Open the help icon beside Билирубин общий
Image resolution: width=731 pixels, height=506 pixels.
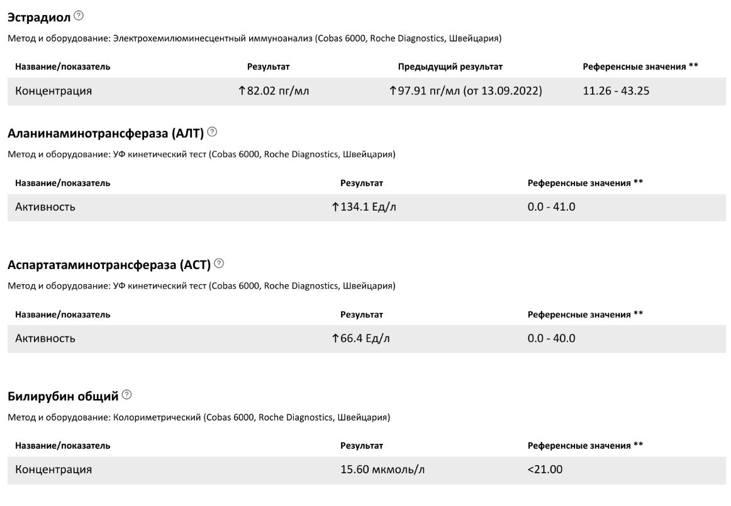pyautogui.click(x=127, y=395)
